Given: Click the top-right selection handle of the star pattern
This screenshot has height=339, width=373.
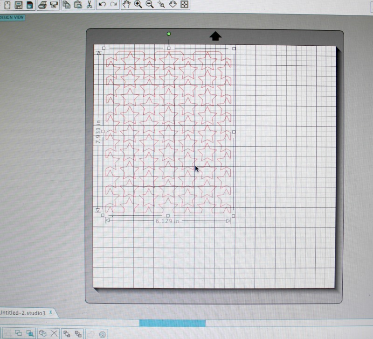Looking at the screenshot, I should (x=234, y=48).
